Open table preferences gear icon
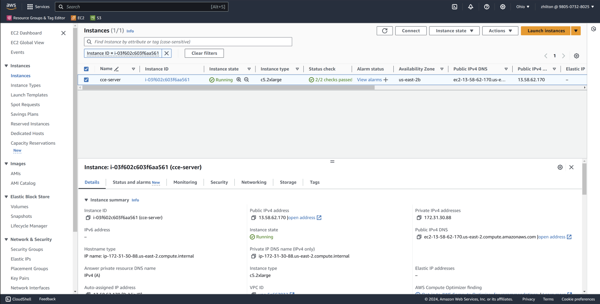The image size is (600, 304). 577,56
